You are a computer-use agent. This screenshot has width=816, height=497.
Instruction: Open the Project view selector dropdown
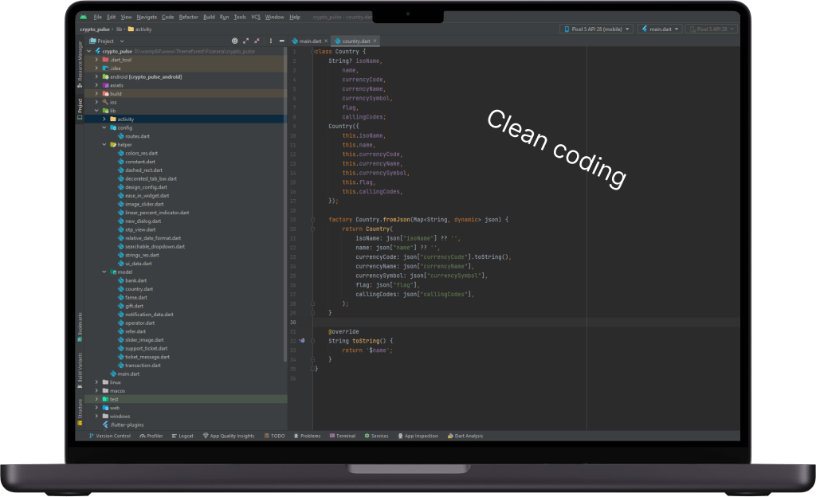pyautogui.click(x=107, y=41)
